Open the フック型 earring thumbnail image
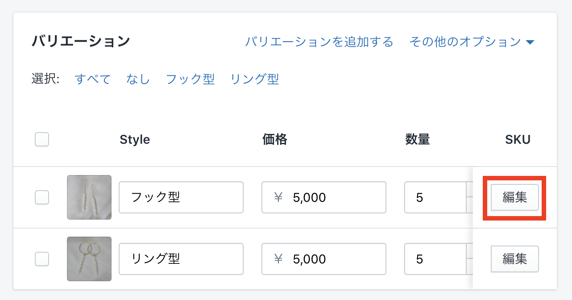 (89, 197)
